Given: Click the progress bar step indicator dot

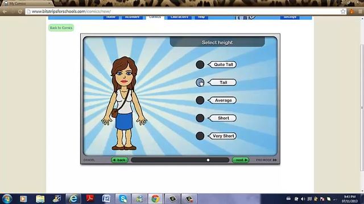Looking at the screenshot, I should click(208, 160).
